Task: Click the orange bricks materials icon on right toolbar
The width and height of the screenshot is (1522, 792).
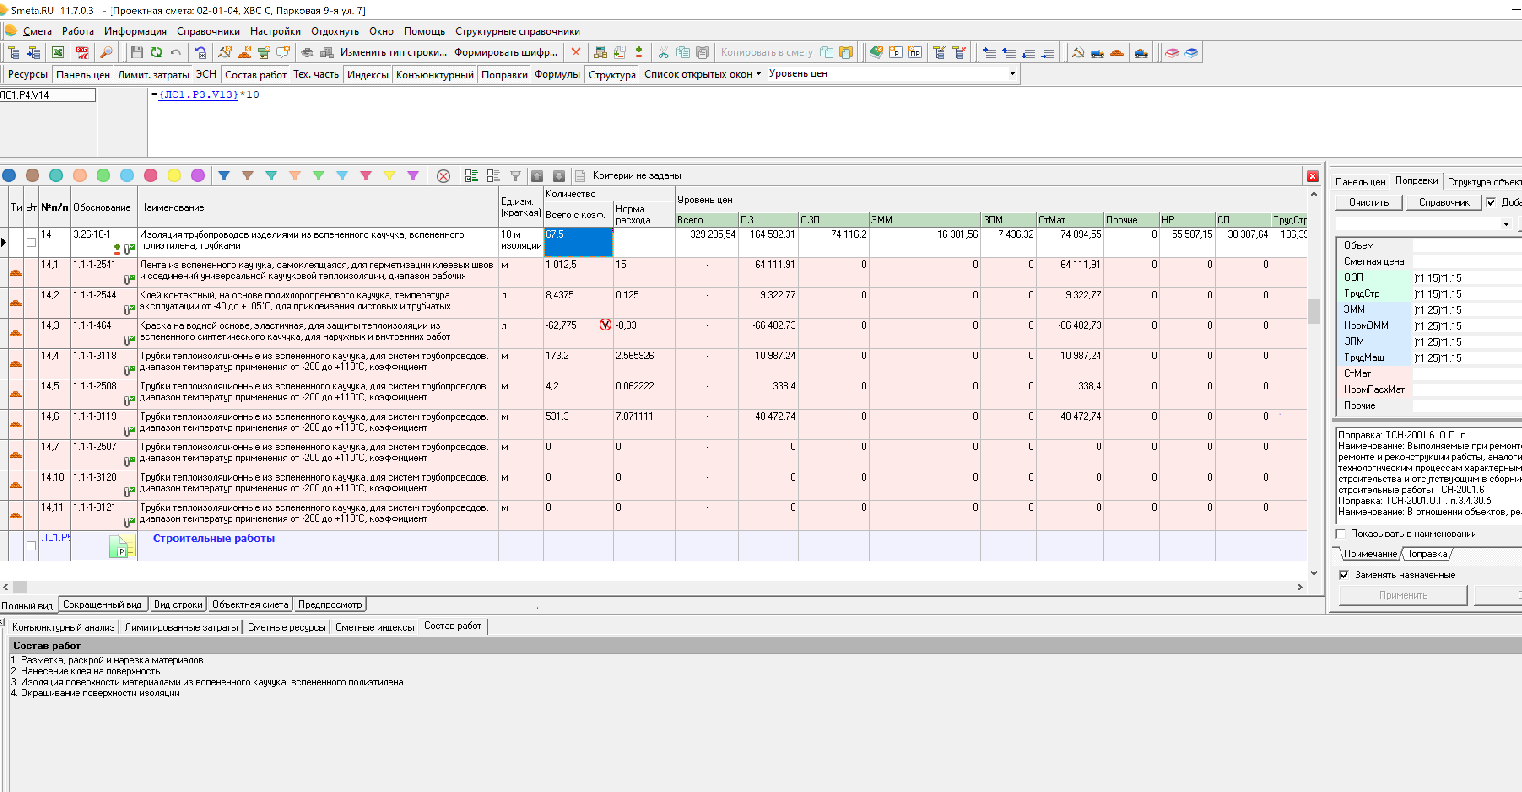Action: 1116,53
